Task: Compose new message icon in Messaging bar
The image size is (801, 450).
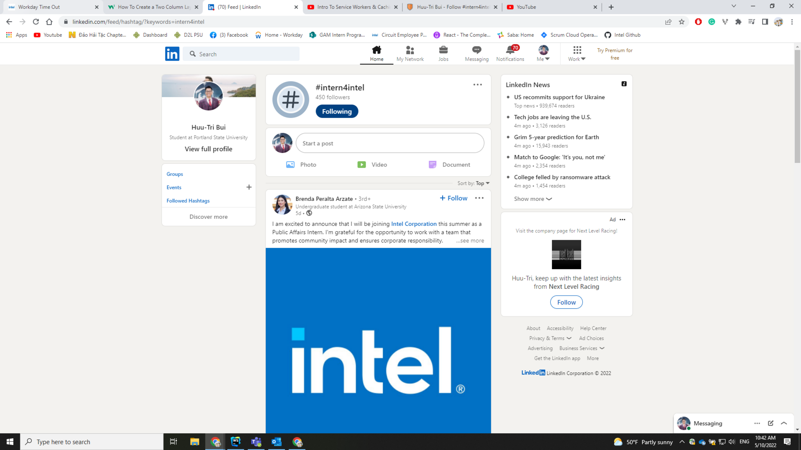Action: point(770,423)
